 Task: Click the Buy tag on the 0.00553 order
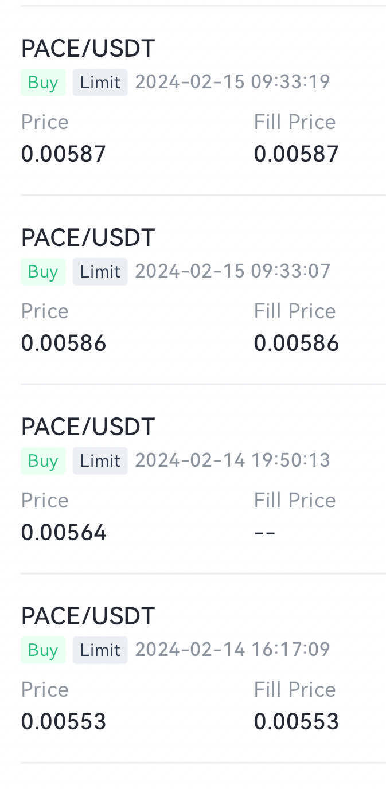click(x=43, y=650)
